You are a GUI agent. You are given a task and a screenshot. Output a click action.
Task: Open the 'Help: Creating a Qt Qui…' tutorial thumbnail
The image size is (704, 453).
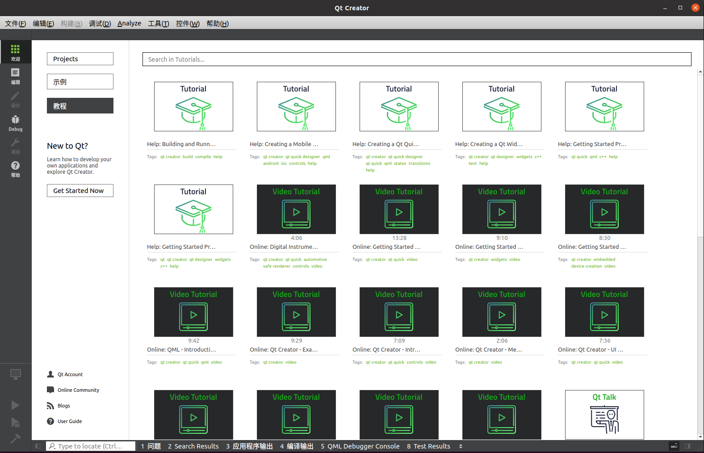399,106
